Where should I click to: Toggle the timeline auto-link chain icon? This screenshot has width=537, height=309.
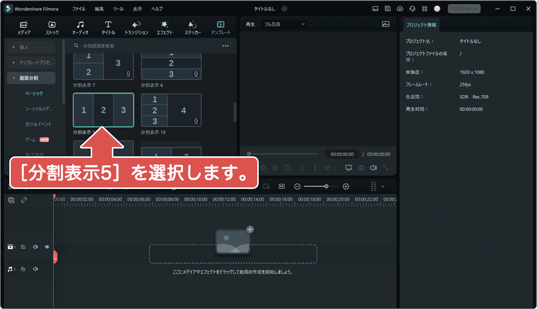point(24,200)
